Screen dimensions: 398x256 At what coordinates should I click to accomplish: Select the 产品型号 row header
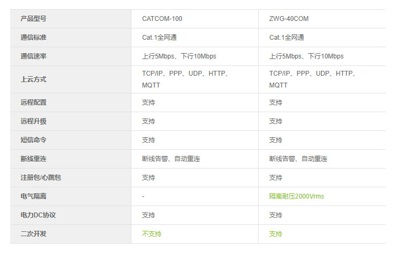(33, 19)
